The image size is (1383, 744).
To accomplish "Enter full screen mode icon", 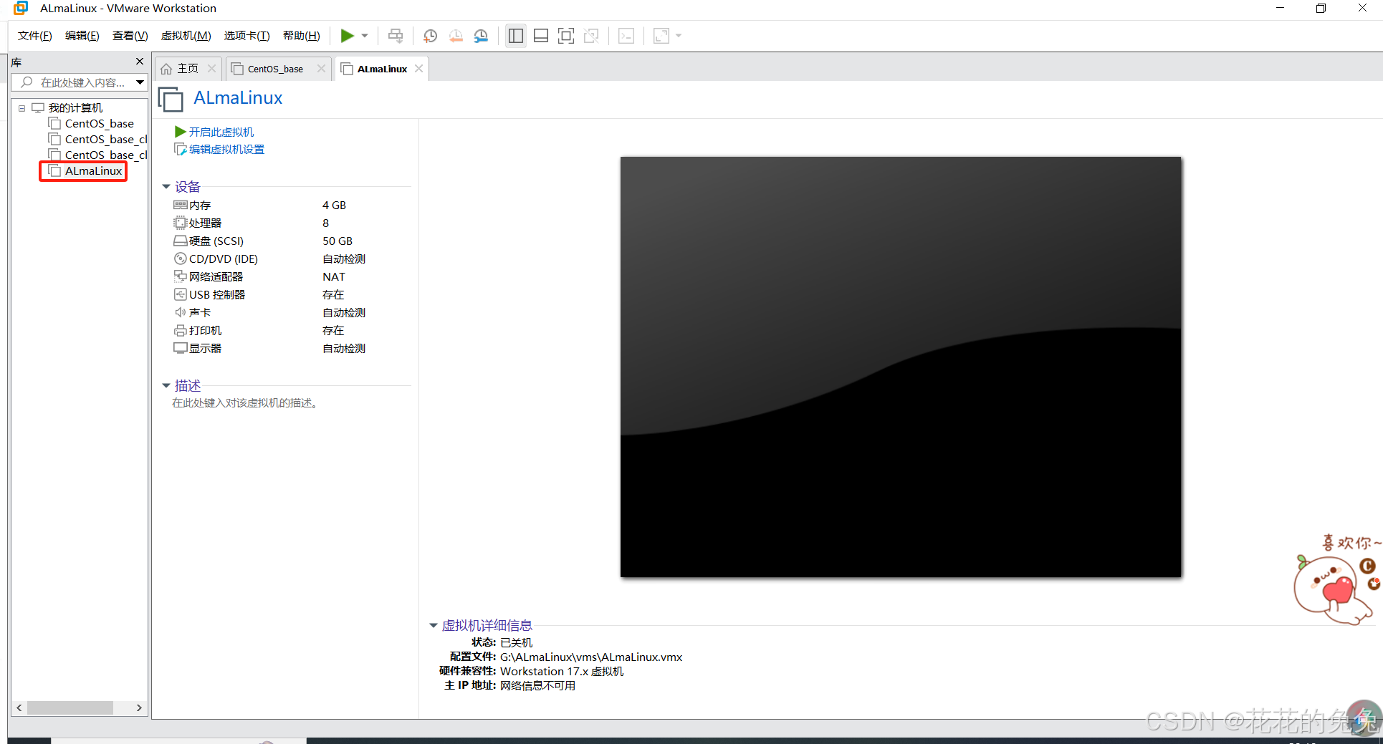I will pyautogui.click(x=566, y=36).
